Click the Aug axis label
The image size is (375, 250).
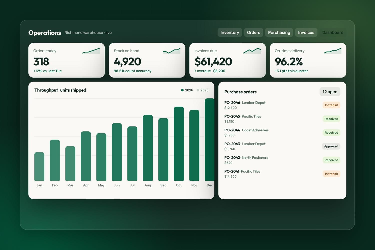pos(148,185)
